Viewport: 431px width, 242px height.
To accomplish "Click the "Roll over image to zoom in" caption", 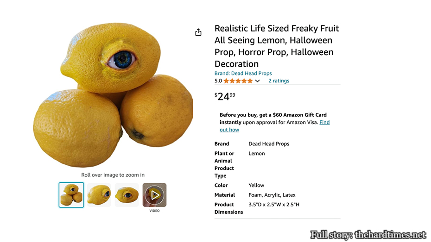I will (x=113, y=175).
